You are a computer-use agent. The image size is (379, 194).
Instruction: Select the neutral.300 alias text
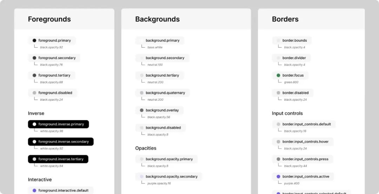155,100
